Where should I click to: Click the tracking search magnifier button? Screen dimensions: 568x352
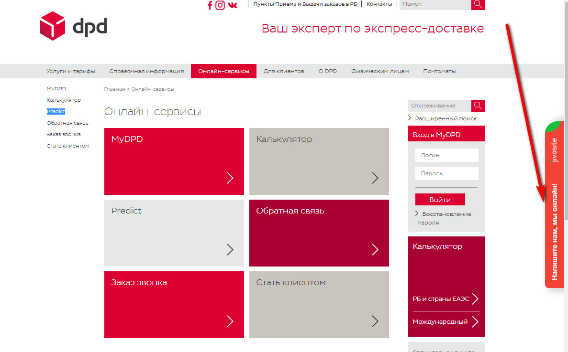(478, 106)
